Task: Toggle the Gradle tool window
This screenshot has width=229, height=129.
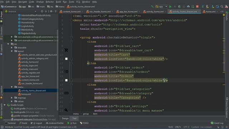Action: 227,16
